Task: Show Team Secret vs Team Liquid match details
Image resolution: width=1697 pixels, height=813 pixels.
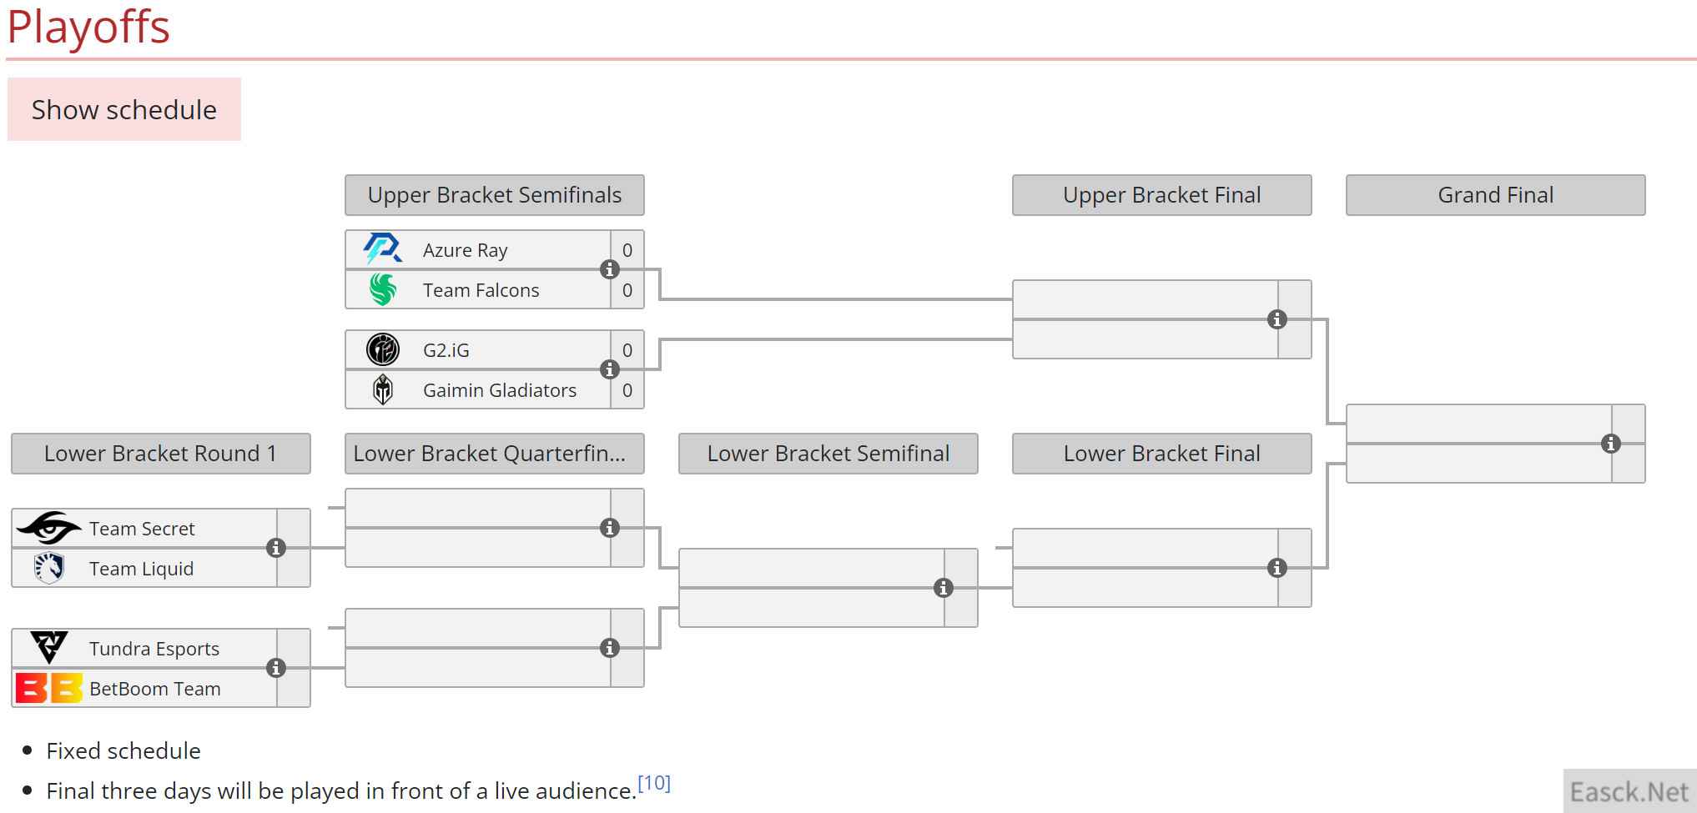Action: pyautogui.click(x=276, y=548)
